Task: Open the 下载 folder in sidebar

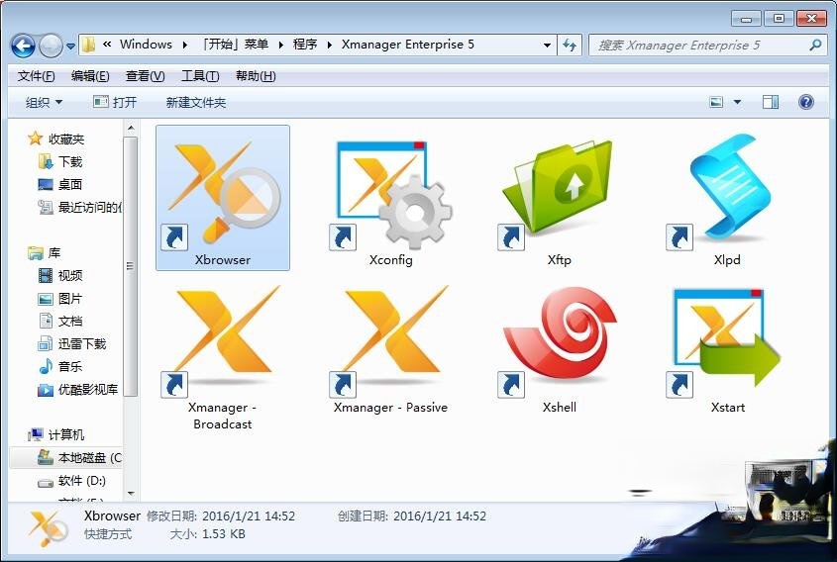Action: [x=70, y=161]
